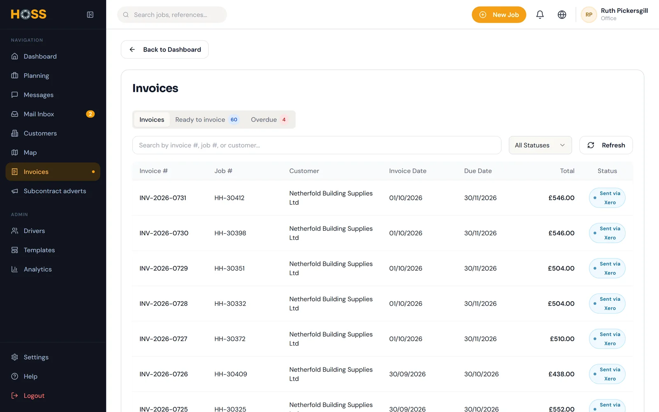Open Settings

coord(53,357)
